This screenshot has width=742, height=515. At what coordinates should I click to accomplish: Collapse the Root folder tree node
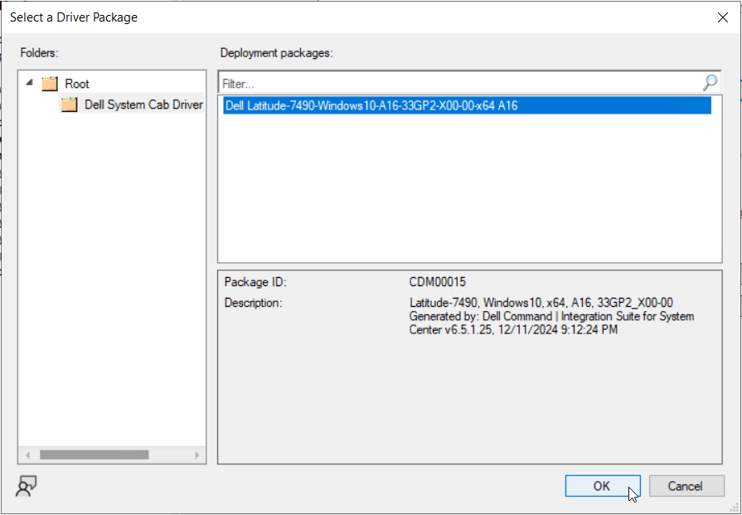tap(31, 83)
